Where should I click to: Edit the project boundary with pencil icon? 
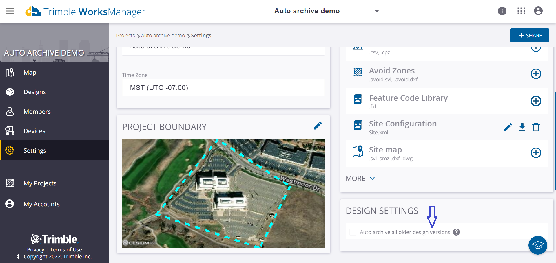[318, 126]
